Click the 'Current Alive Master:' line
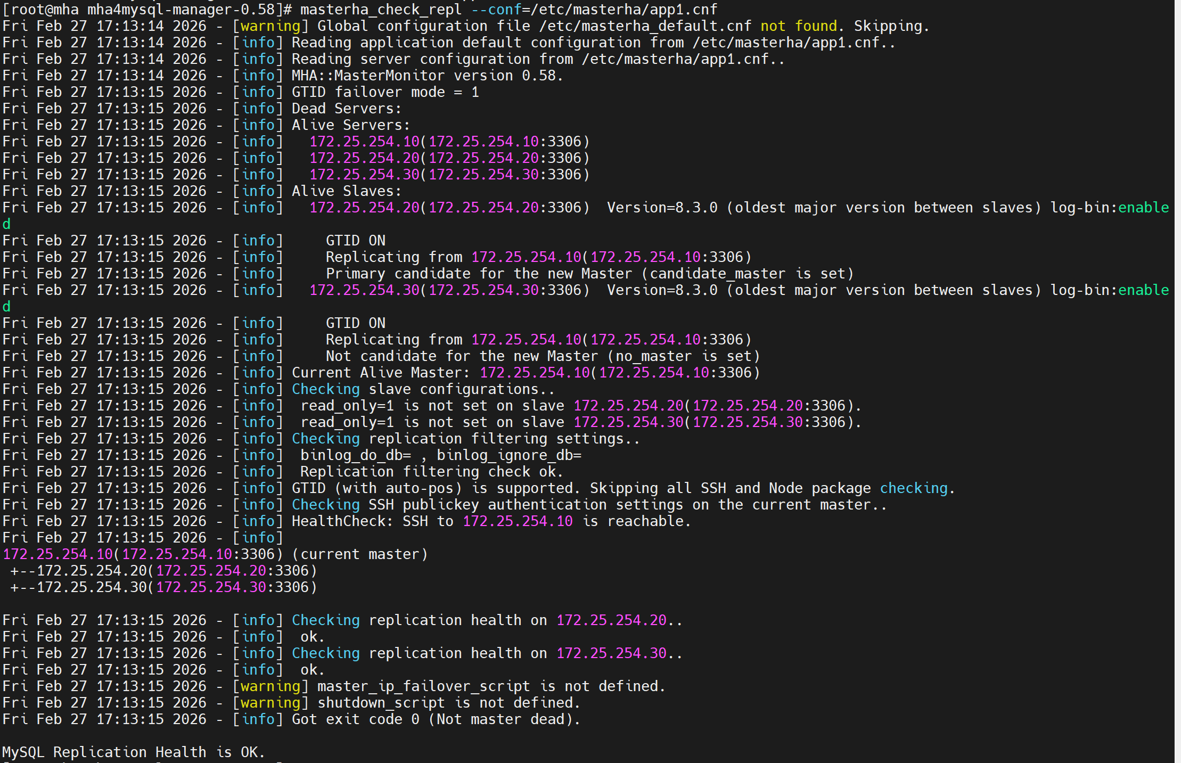The height and width of the screenshot is (763, 1181). pyautogui.click(x=381, y=373)
